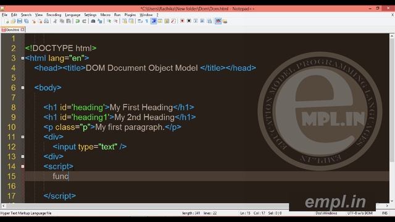Collapse the div fold marker on line 11

(23, 137)
